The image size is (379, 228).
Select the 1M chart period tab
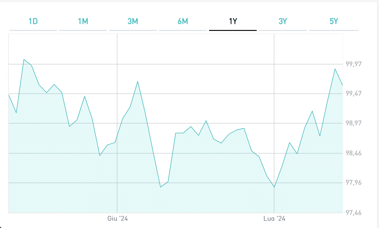tap(83, 21)
